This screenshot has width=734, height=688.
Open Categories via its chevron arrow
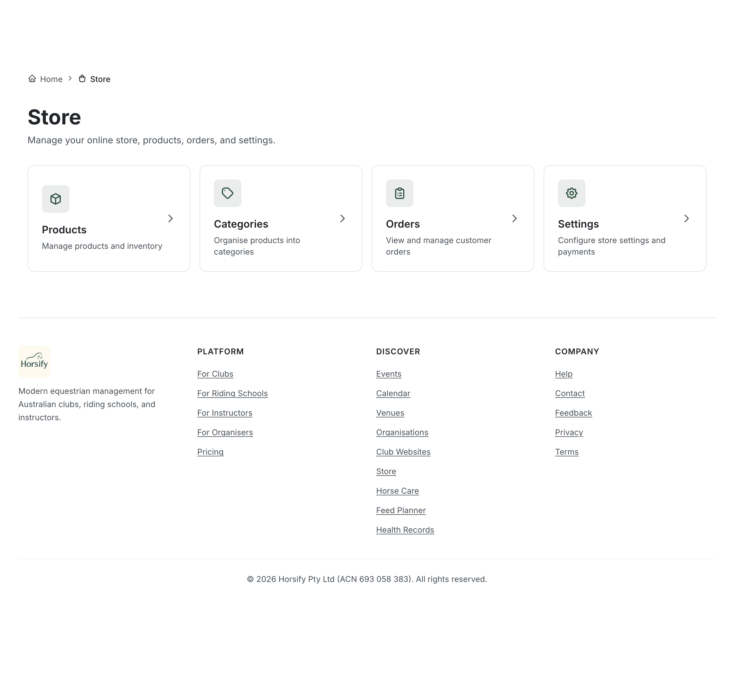pyautogui.click(x=342, y=218)
